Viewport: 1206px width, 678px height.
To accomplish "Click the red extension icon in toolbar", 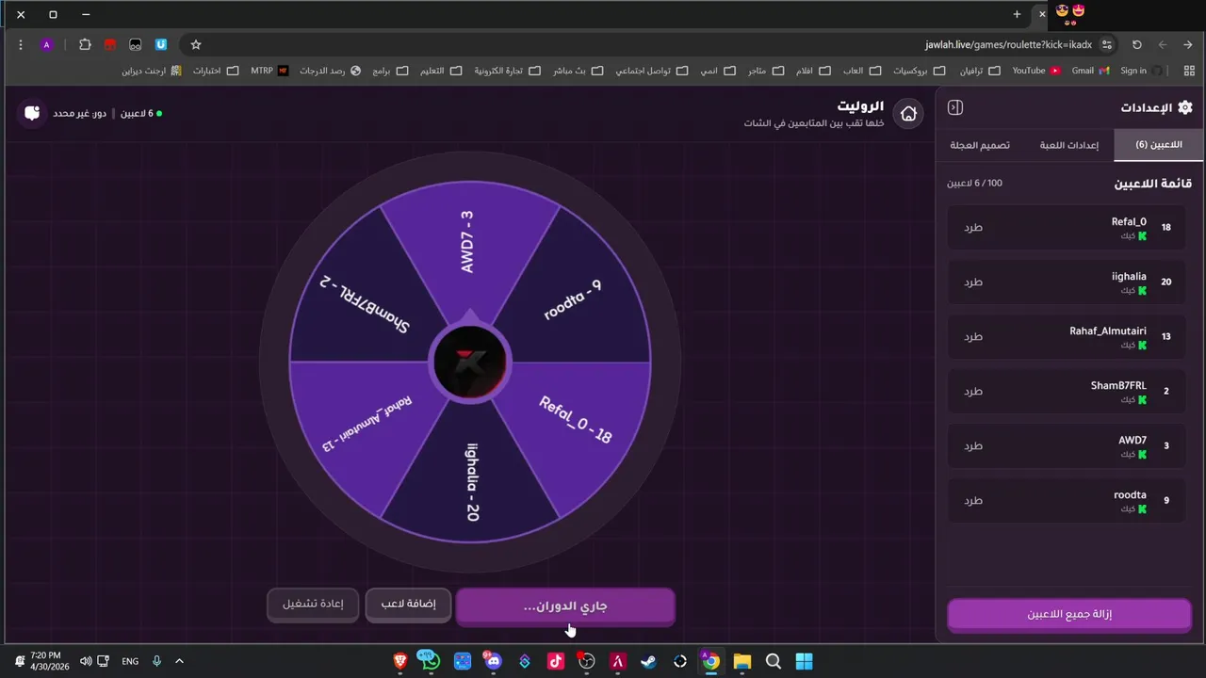I will (110, 44).
